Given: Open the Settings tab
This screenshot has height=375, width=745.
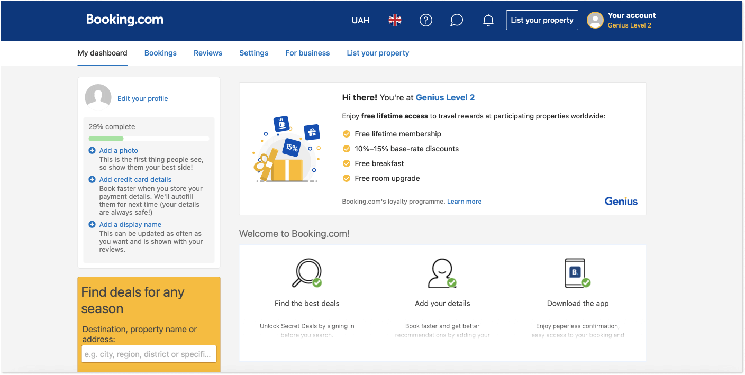Looking at the screenshot, I should pos(253,53).
